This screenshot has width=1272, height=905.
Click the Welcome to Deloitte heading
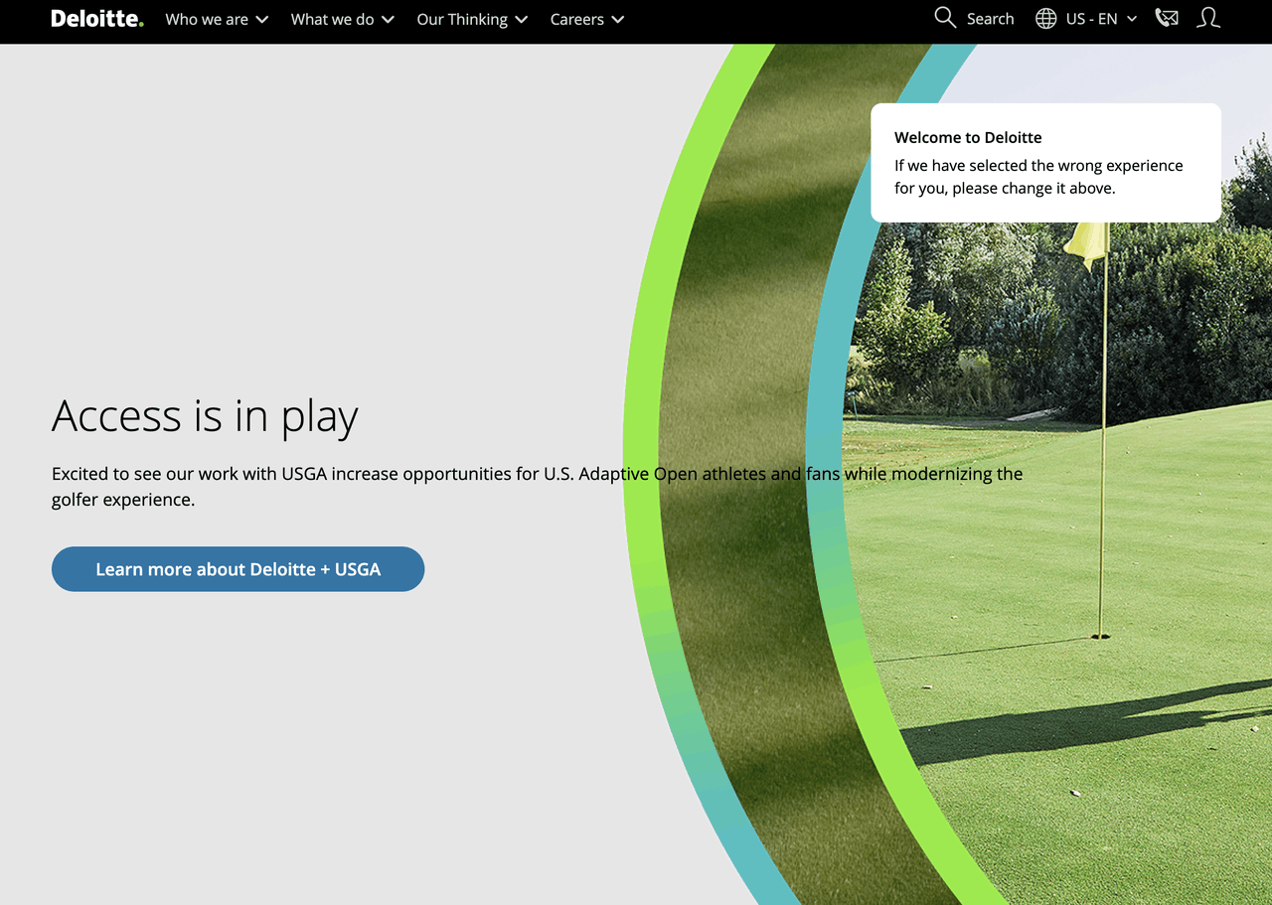[968, 138]
